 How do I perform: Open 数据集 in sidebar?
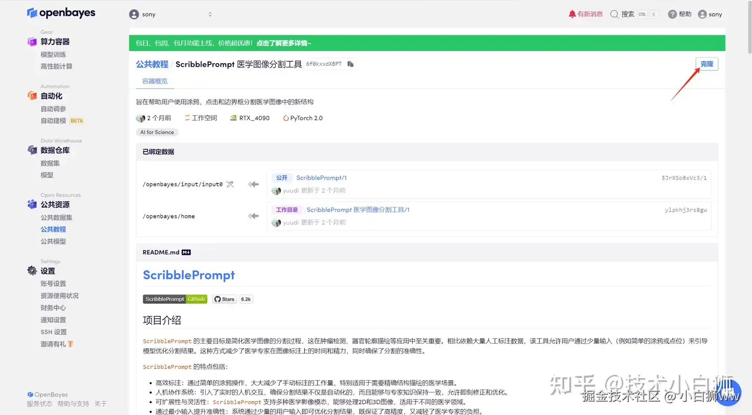coord(50,163)
